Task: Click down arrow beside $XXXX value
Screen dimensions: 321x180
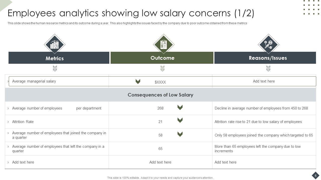Action: (138, 81)
